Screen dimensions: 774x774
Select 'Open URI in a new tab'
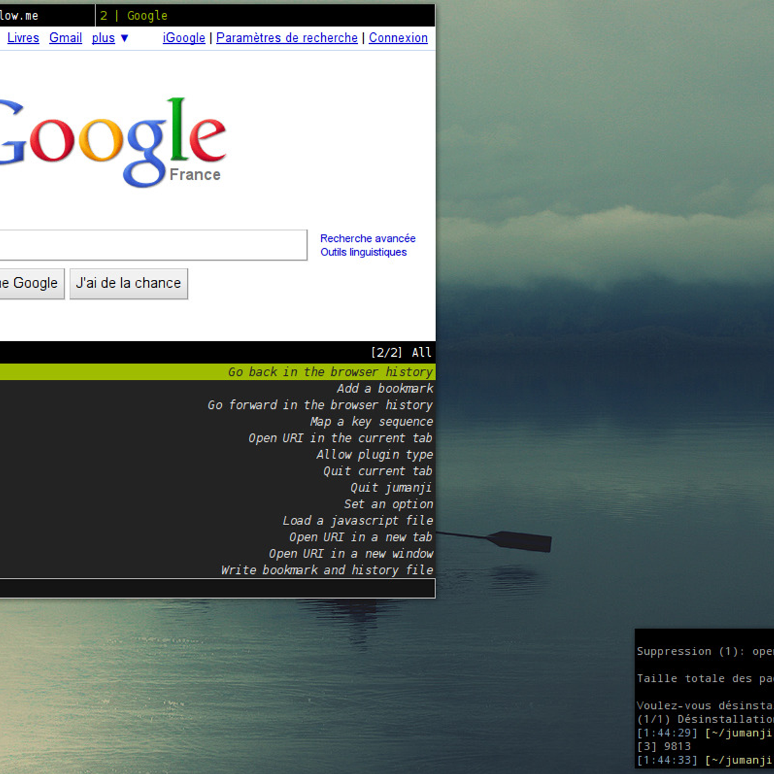coord(360,537)
